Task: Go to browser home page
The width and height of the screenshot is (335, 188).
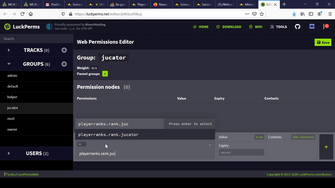Action: (31, 14)
